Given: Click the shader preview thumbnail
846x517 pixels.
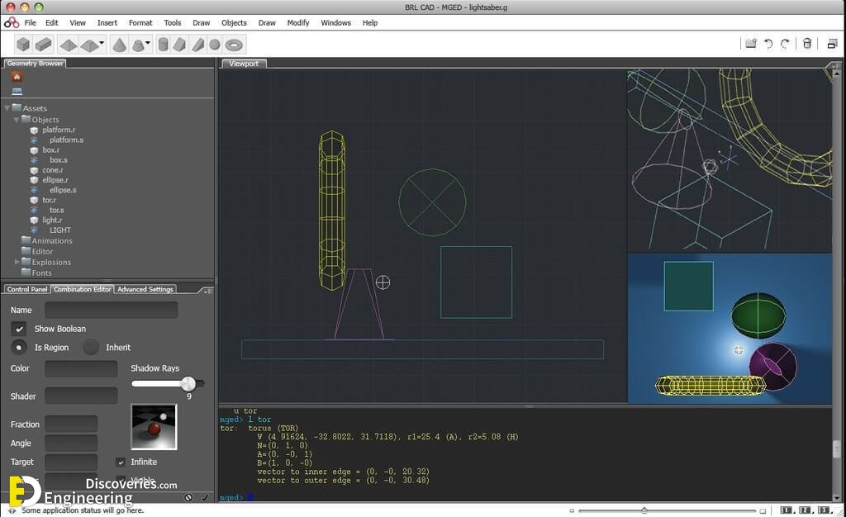Looking at the screenshot, I should (x=154, y=427).
